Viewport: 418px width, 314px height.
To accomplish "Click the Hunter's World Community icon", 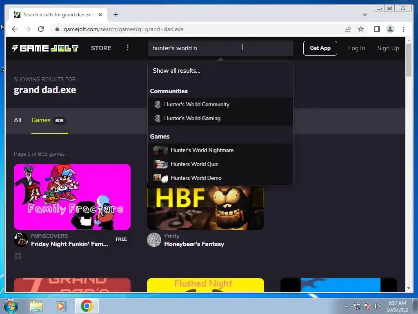I will coord(157,104).
